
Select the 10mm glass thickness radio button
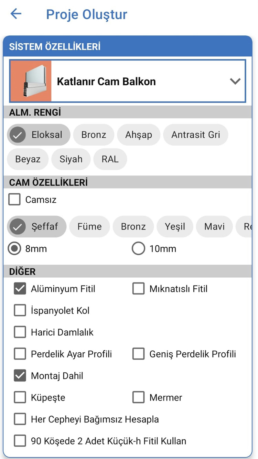point(138,248)
